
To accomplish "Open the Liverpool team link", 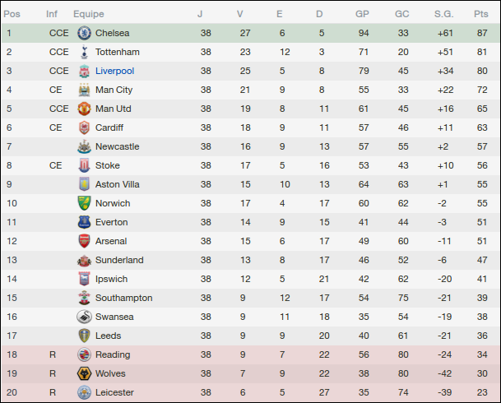I will coord(114,71).
